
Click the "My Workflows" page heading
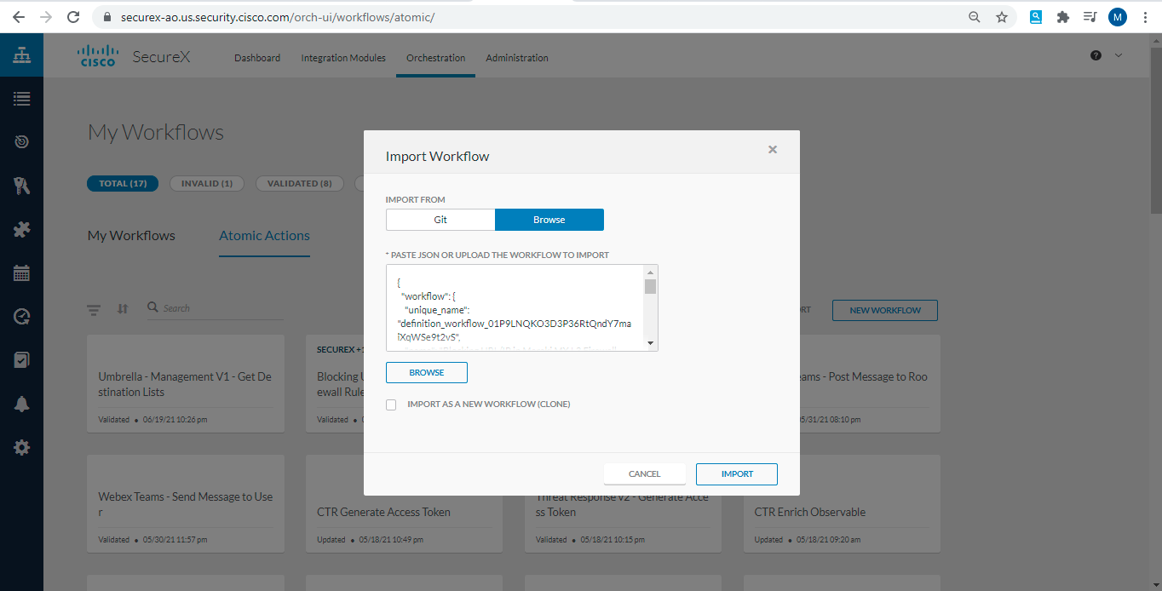(x=156, y=133)
